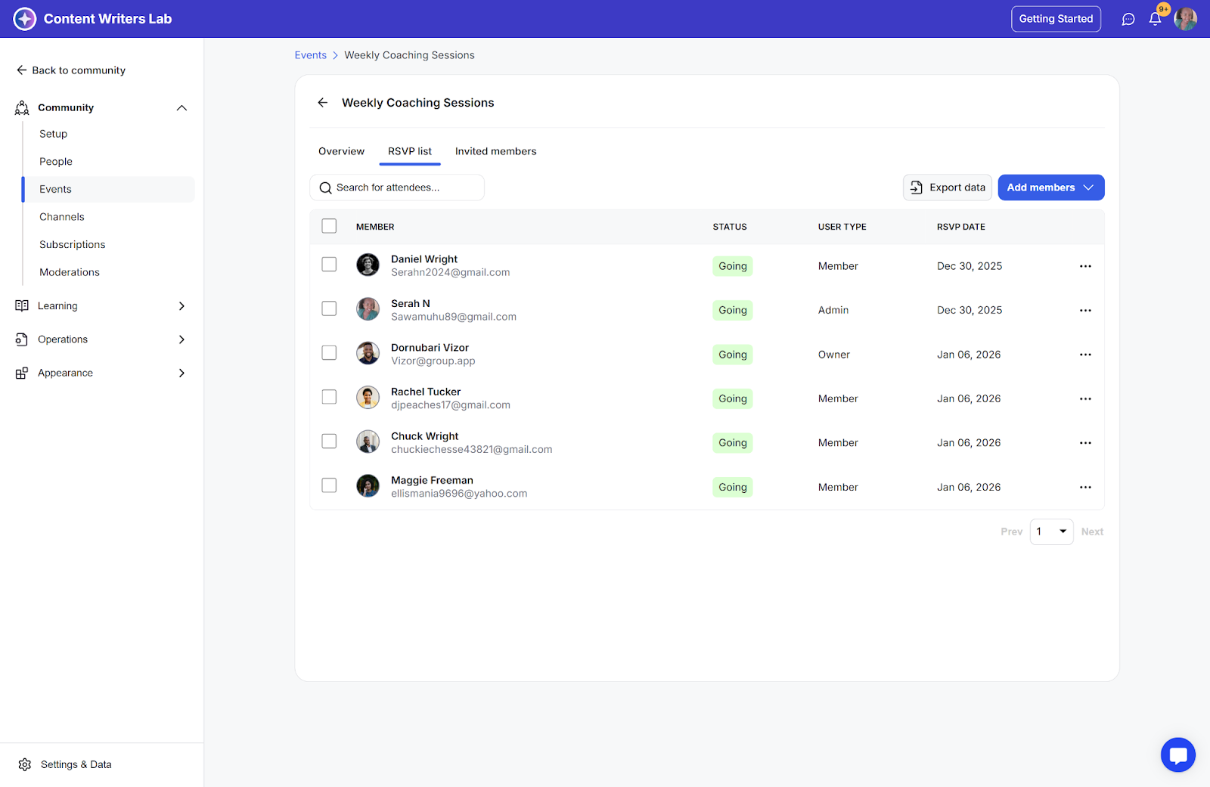Viewport: 1210px width, 787px height.
Task: Open the page number dropdown
Action: 1051,532
